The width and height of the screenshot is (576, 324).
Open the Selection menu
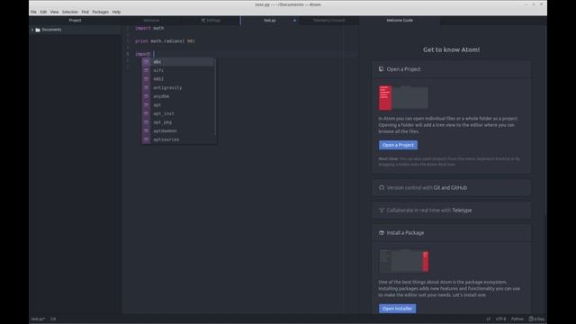[x=70, y=12]
